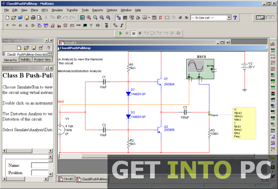
Task: Zoom in with the red magnifier icon
Action: 89,18
